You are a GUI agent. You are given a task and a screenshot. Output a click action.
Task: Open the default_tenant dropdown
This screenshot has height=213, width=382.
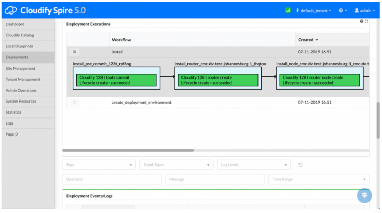[x=314, y=11]
